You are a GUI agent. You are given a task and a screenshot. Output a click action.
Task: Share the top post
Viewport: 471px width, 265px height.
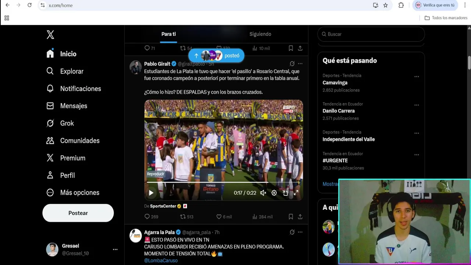[300, 48]
